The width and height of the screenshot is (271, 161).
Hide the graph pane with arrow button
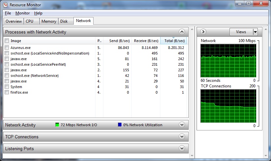point(203,32)
